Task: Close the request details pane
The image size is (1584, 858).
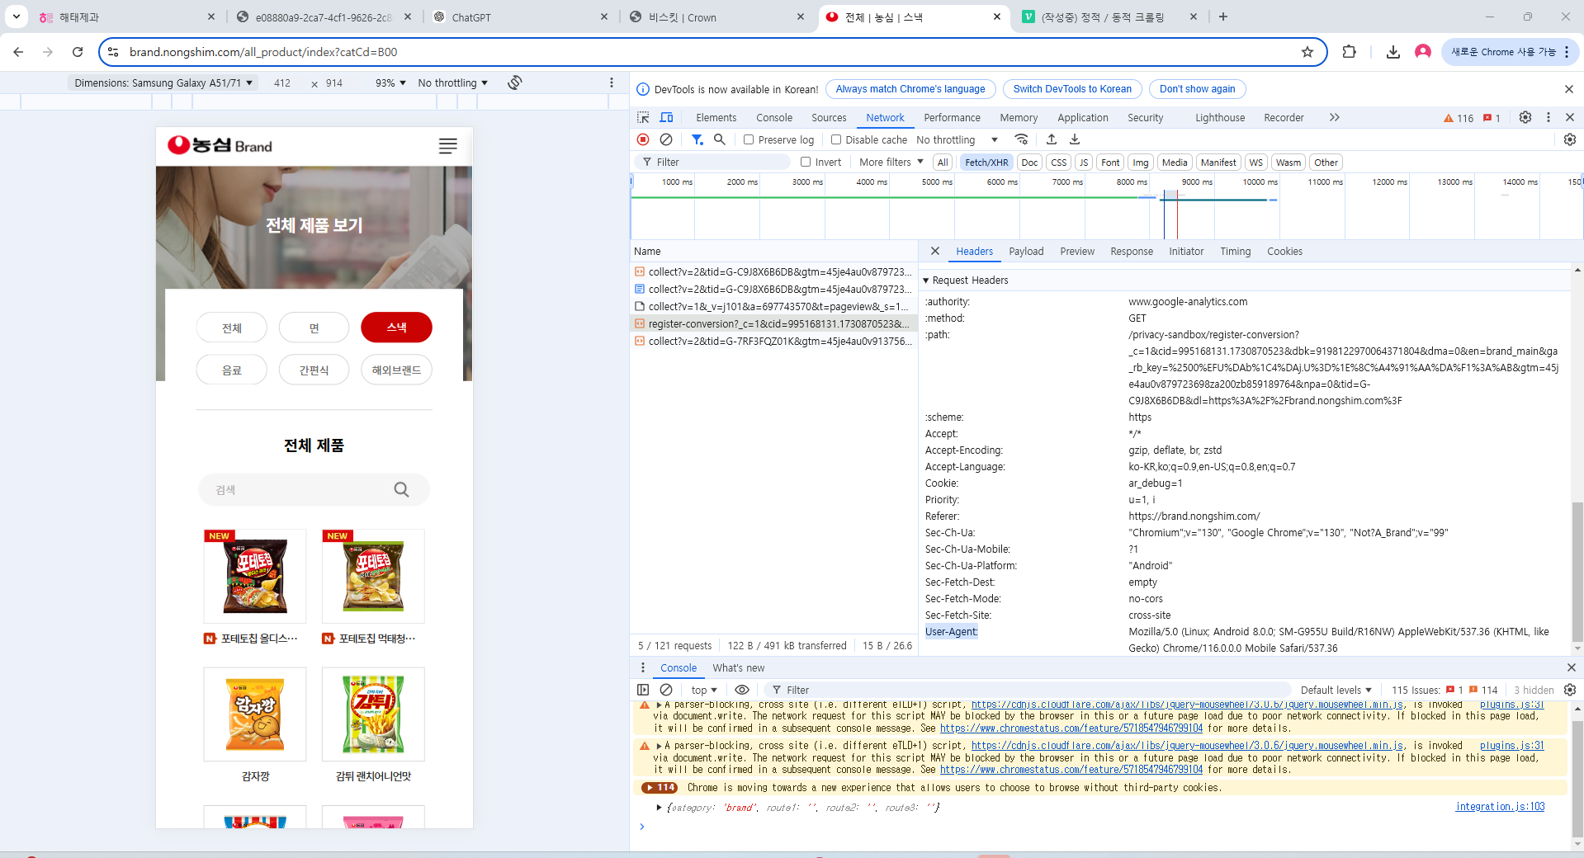Action: pos(935,251)
